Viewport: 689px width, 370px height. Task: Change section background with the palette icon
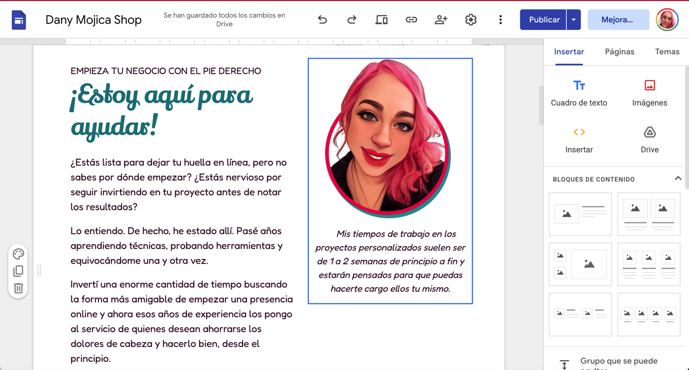pyautogui.click(x=18, y=254)
